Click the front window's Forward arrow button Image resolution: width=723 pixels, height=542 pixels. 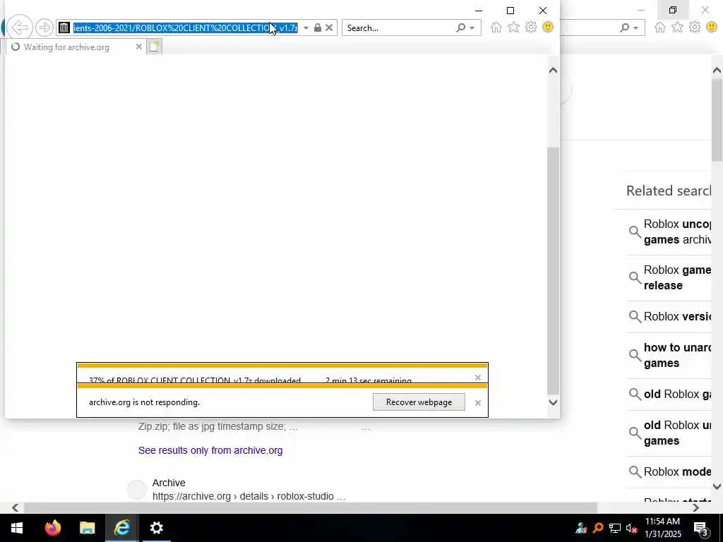[44, 28]
